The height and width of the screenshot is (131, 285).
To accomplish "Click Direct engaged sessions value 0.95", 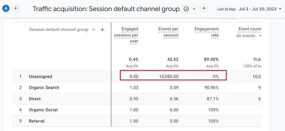I will (x=134, y=99).
